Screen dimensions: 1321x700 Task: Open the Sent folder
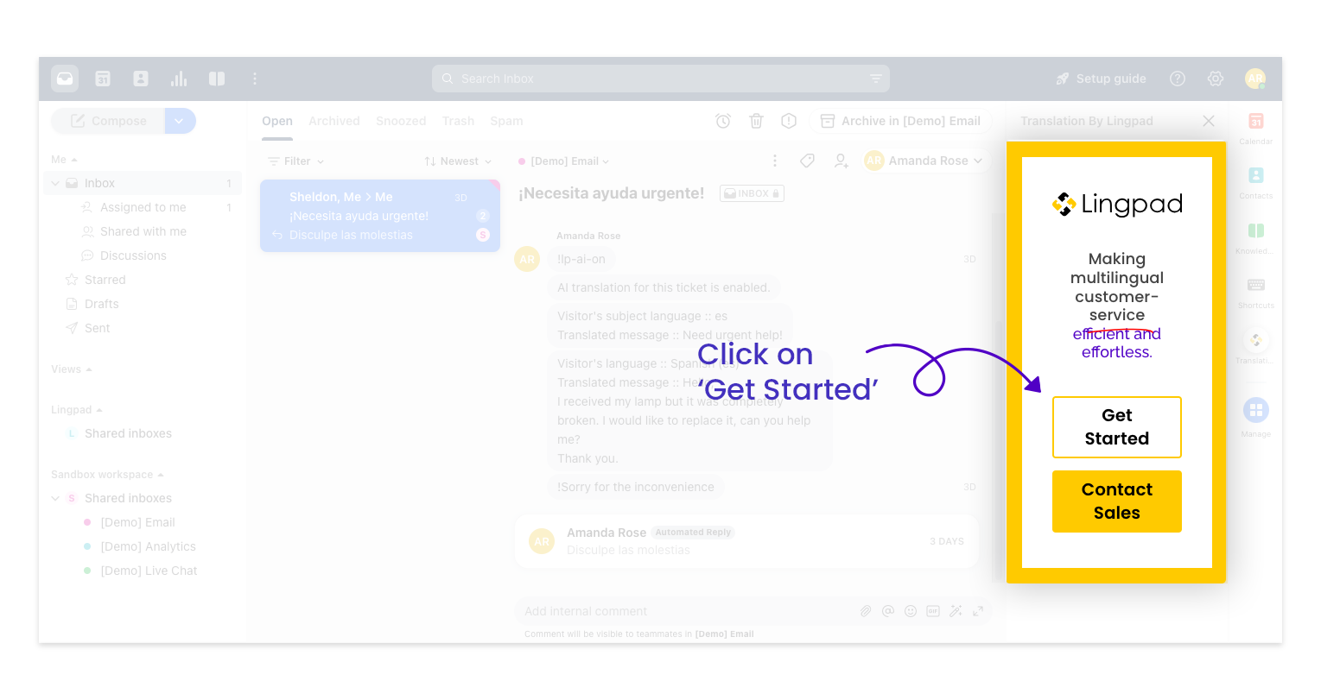point(97,328)
